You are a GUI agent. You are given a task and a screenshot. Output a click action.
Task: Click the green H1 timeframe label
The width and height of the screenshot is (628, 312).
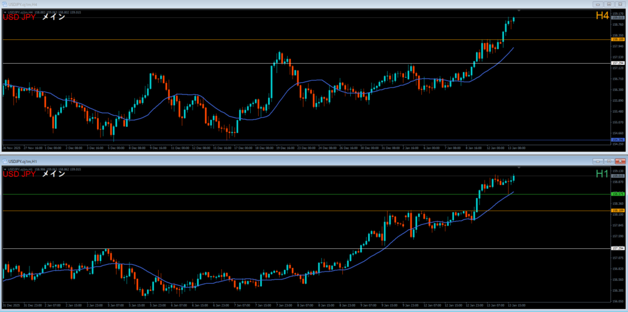coord(602,173)
